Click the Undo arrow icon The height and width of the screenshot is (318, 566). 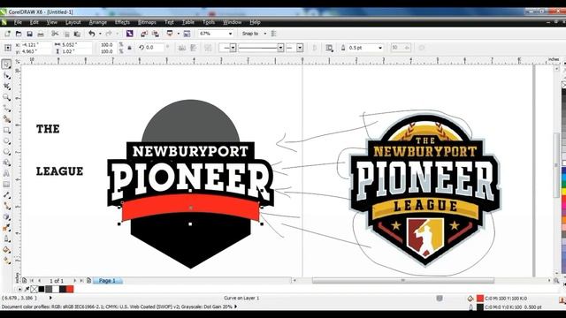pyautogui.click(x=92, y=34)
